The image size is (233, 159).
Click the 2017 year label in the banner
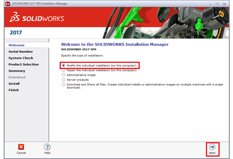[16, 32]
